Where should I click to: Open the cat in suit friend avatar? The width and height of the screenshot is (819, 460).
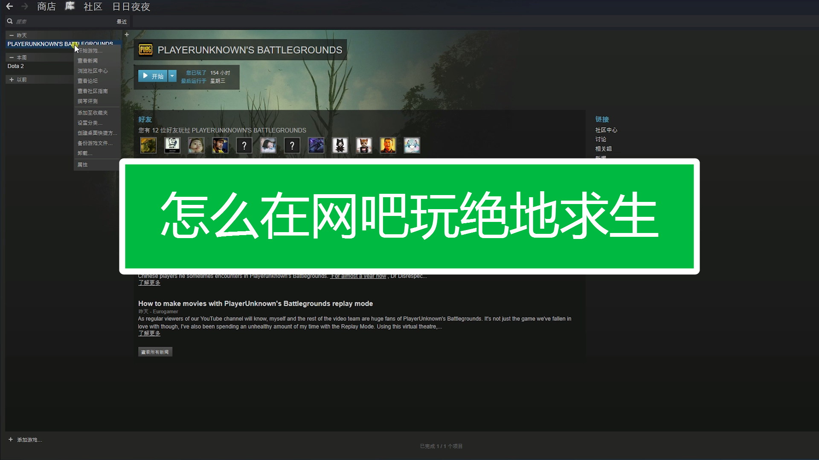(364, 145)
